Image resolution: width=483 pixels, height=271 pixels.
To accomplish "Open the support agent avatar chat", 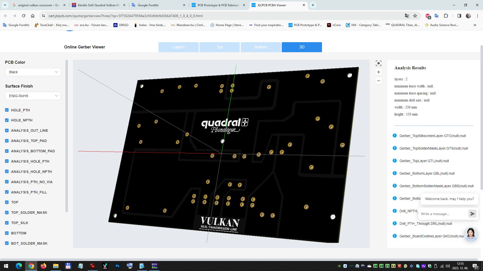I will coord(471,234).
